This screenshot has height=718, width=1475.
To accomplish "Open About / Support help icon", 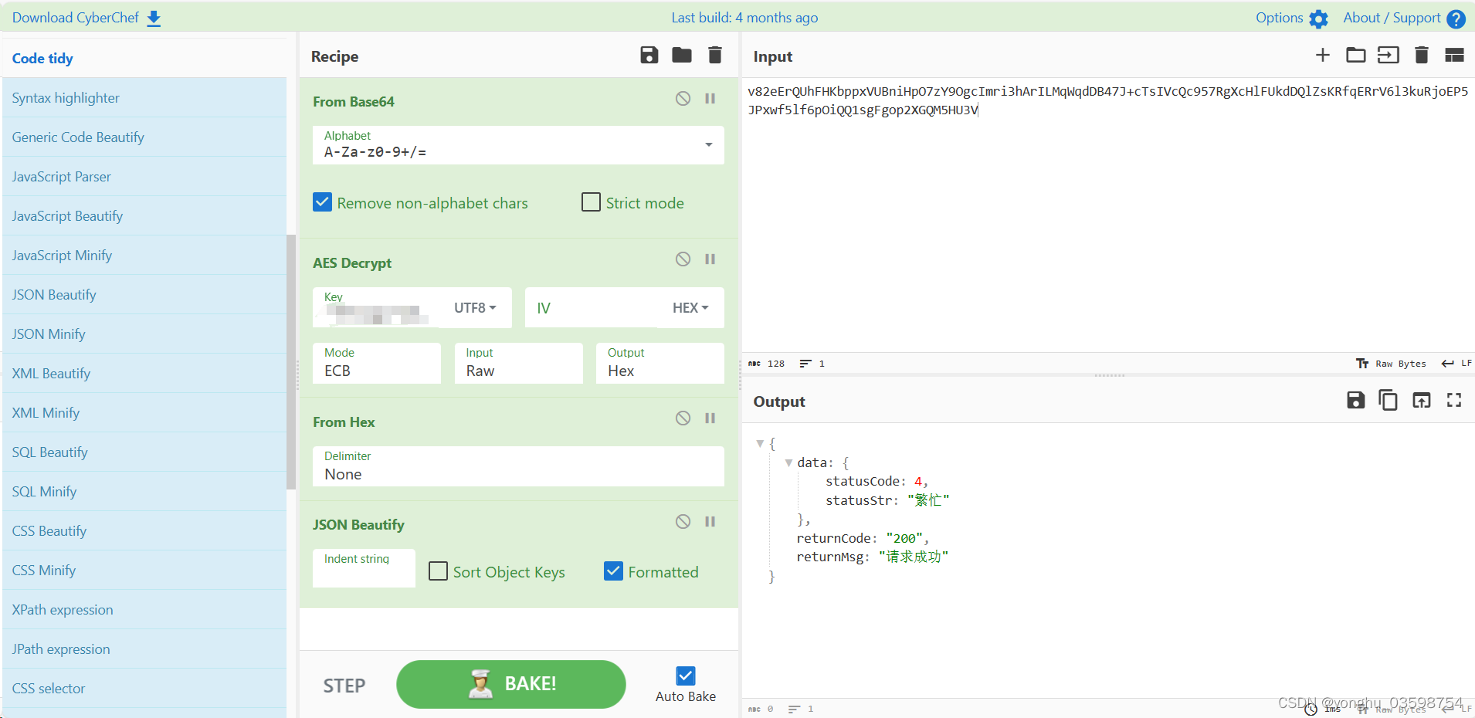I will click(1456, 19).
